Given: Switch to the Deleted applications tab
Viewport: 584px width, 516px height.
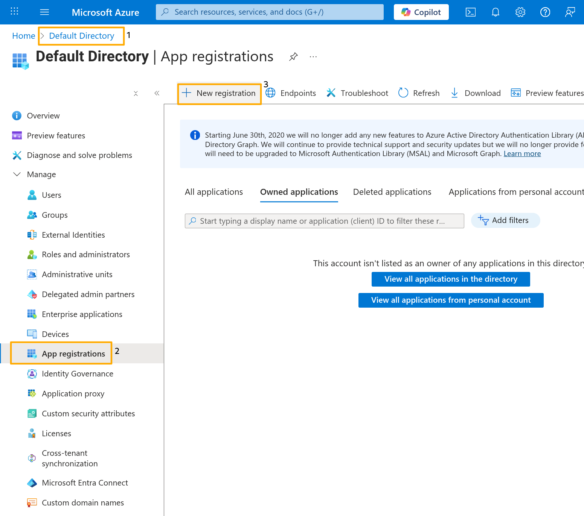Looking at the screenshot, I should coord(392,192).
